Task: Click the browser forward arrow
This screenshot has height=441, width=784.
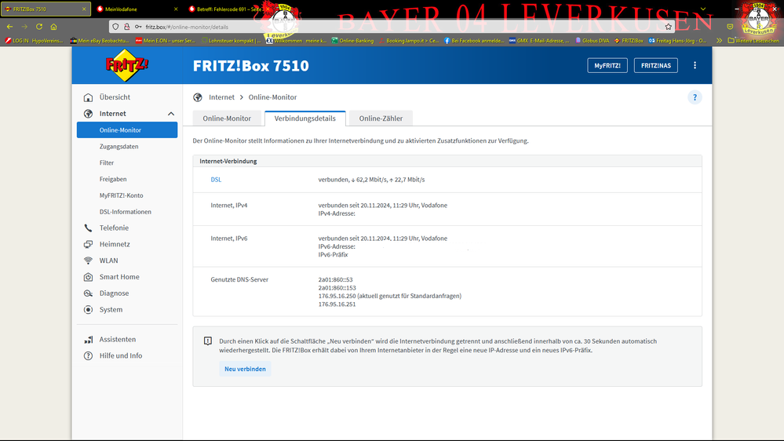Action: [24, 27]
